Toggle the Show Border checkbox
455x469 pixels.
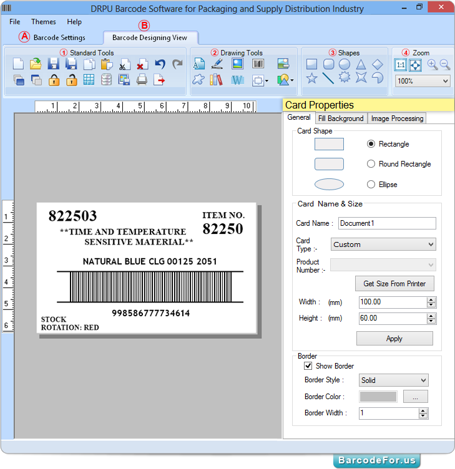pos(308,366)
